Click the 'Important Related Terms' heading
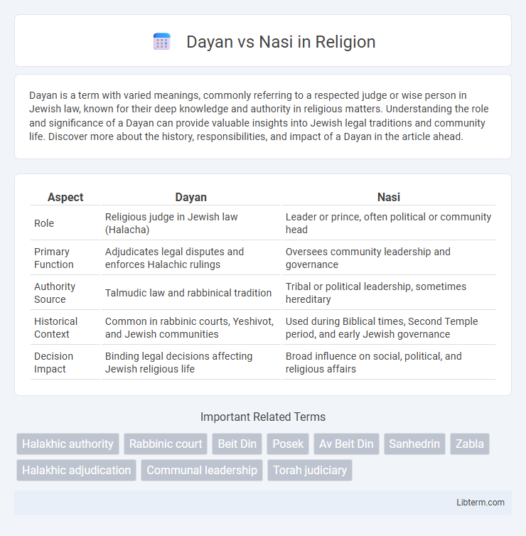This screenshot has height=536, width=526. (263, 417)
